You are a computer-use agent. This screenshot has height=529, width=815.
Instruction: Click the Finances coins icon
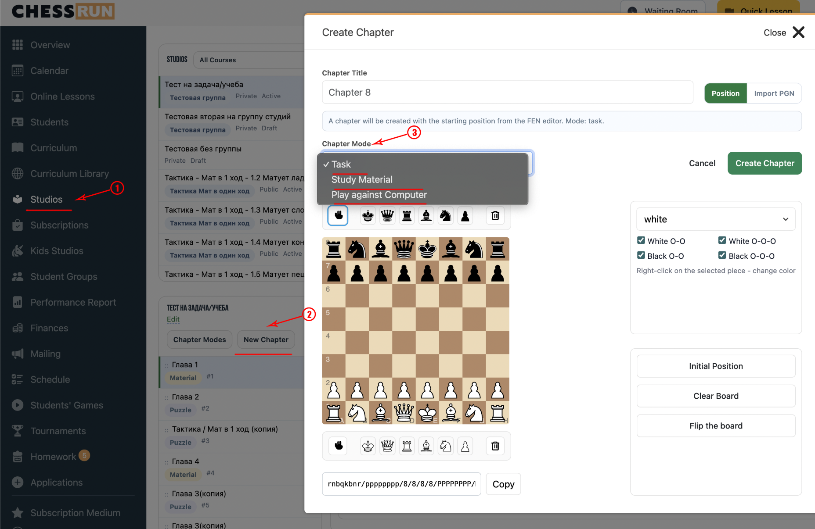coord(18,328)
